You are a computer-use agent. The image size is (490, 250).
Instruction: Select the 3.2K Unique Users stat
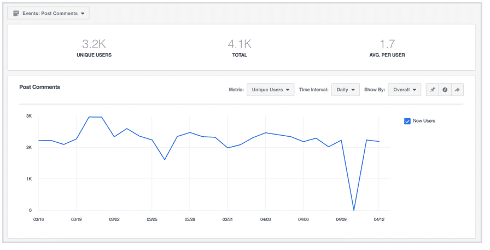click(94, 47)
